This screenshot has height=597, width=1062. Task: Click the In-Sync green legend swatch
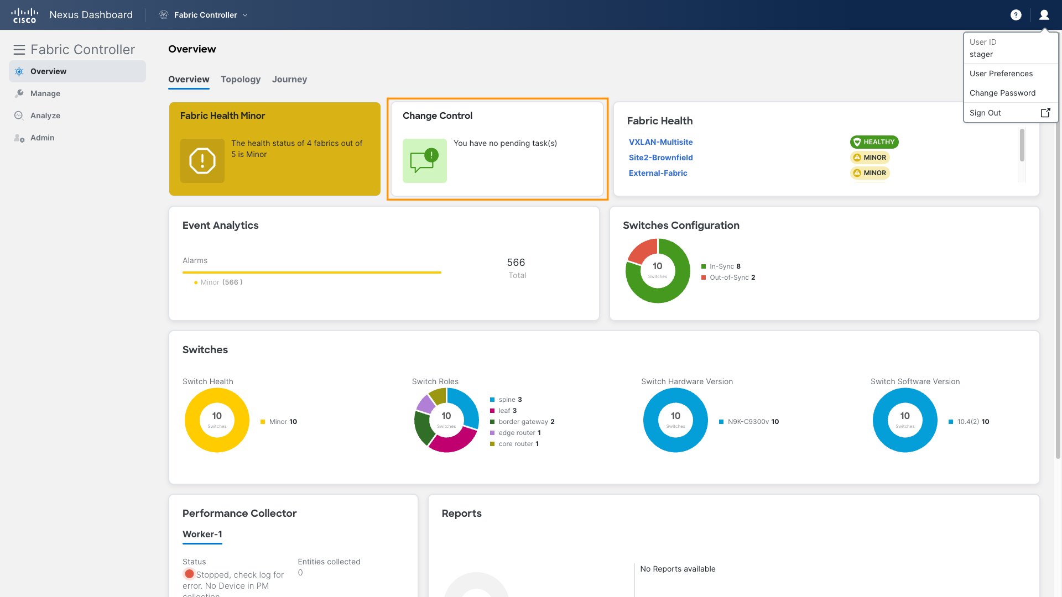click(704, 266)
